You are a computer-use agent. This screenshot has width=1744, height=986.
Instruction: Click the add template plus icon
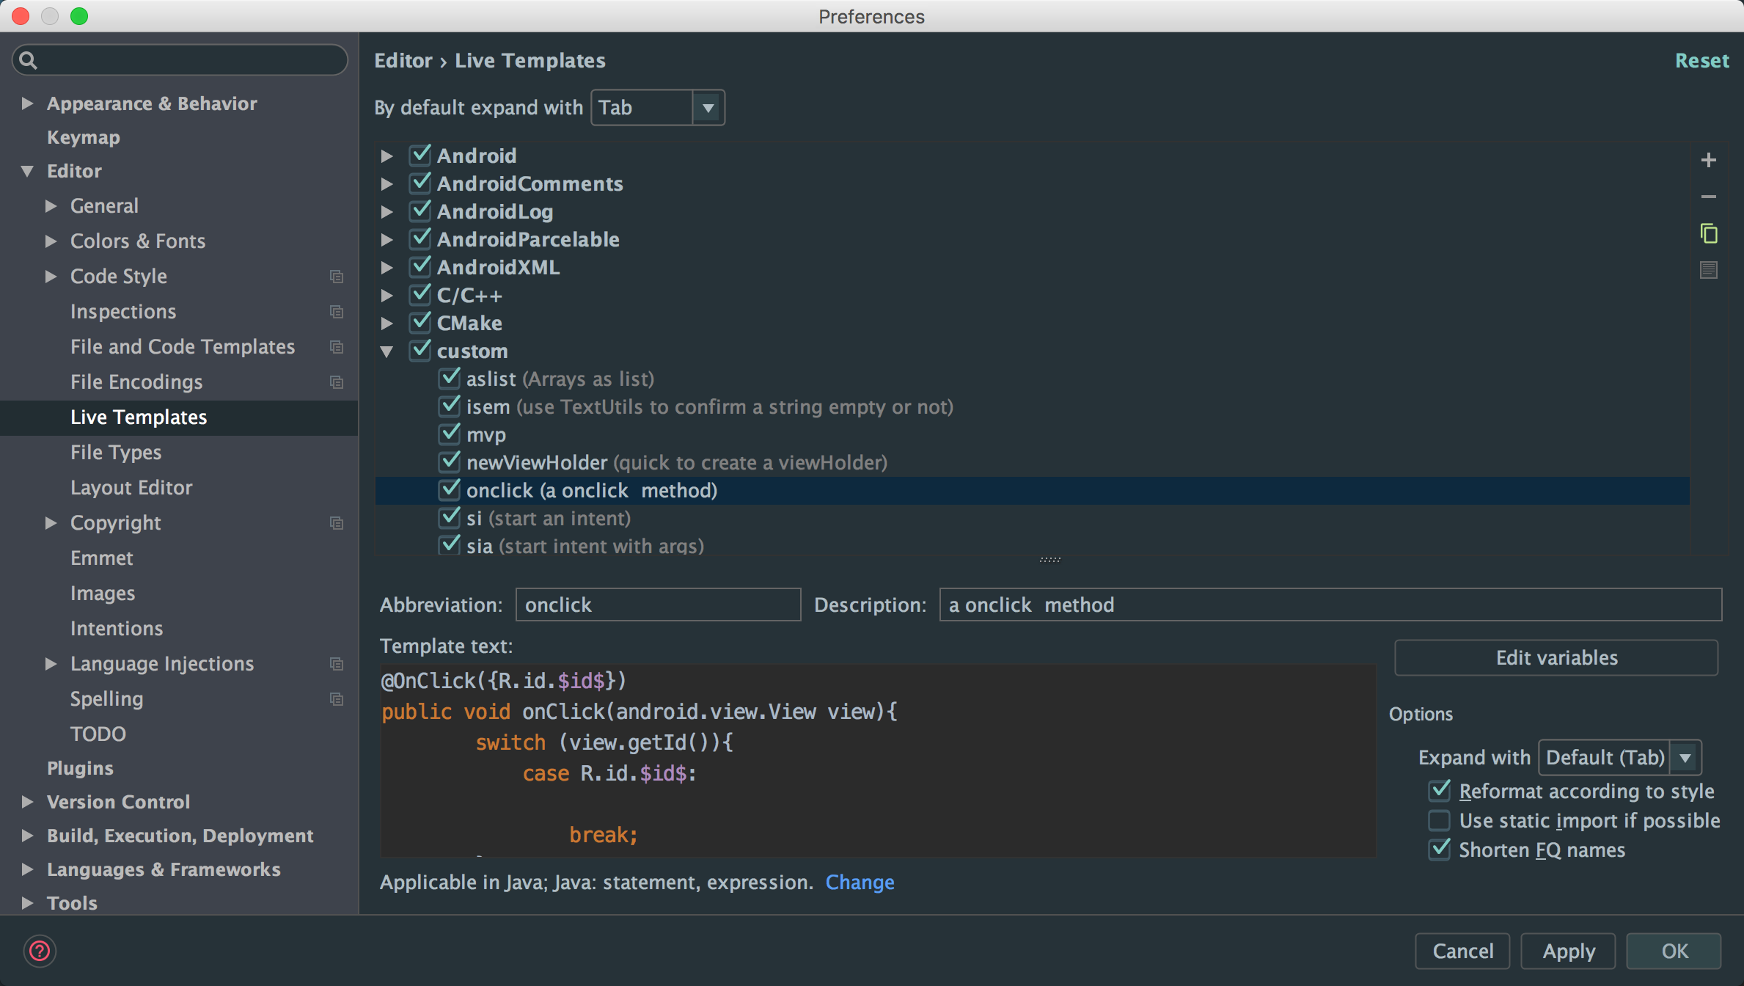[1708, 160]
